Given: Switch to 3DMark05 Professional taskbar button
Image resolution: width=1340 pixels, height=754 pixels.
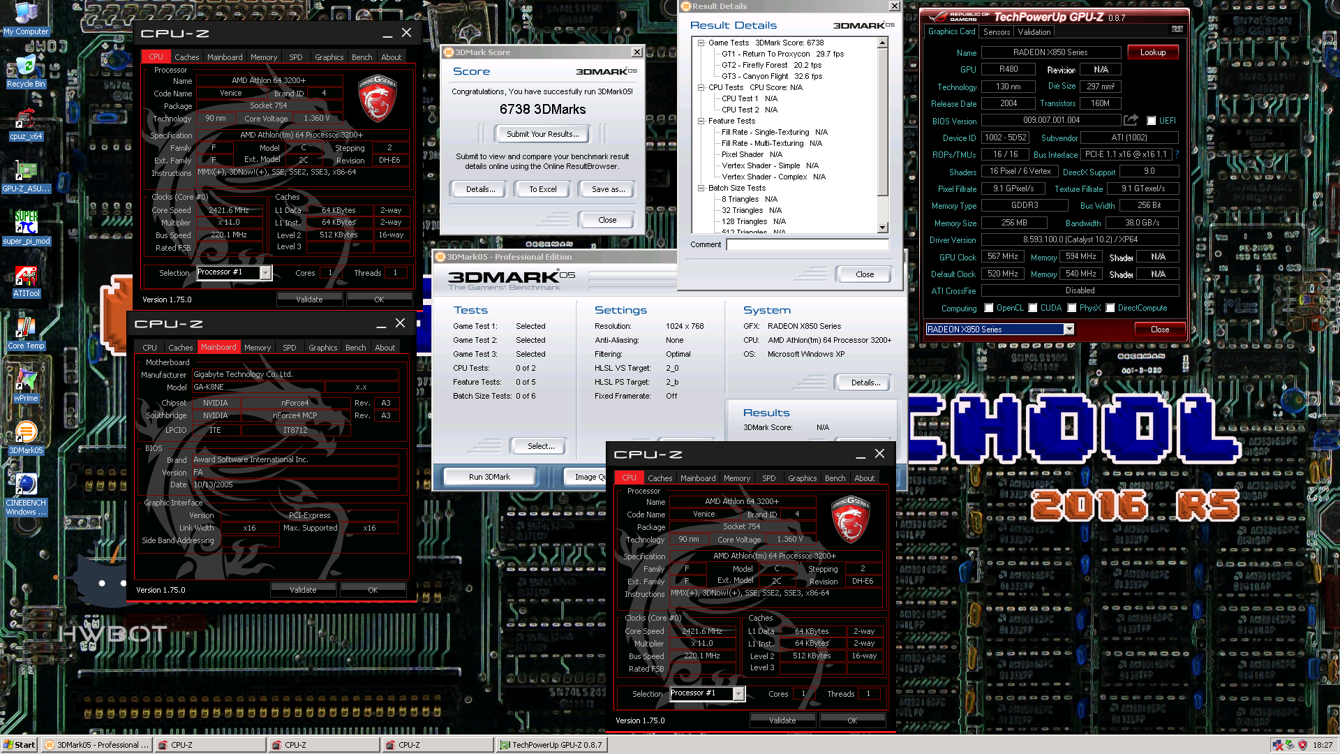Looking at the screenshot, I should [96, 745].
